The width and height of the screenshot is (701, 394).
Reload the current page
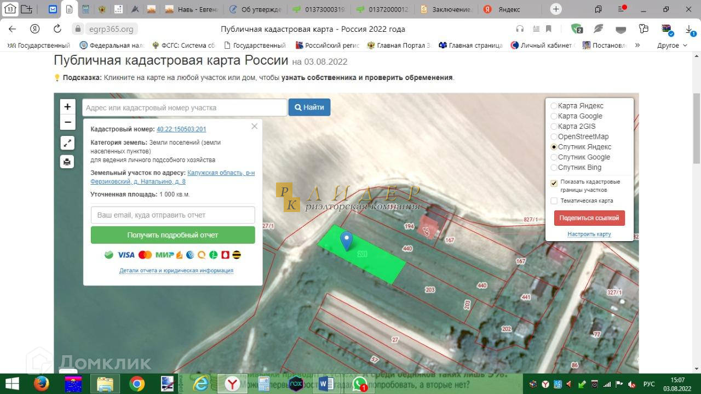(x=57, y=29)
